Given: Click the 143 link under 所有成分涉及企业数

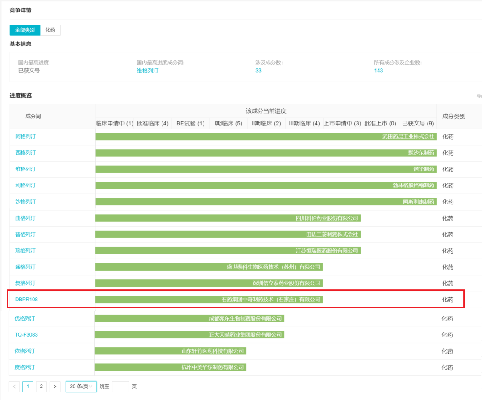Looking at the screenshot, I should point(378,71).
